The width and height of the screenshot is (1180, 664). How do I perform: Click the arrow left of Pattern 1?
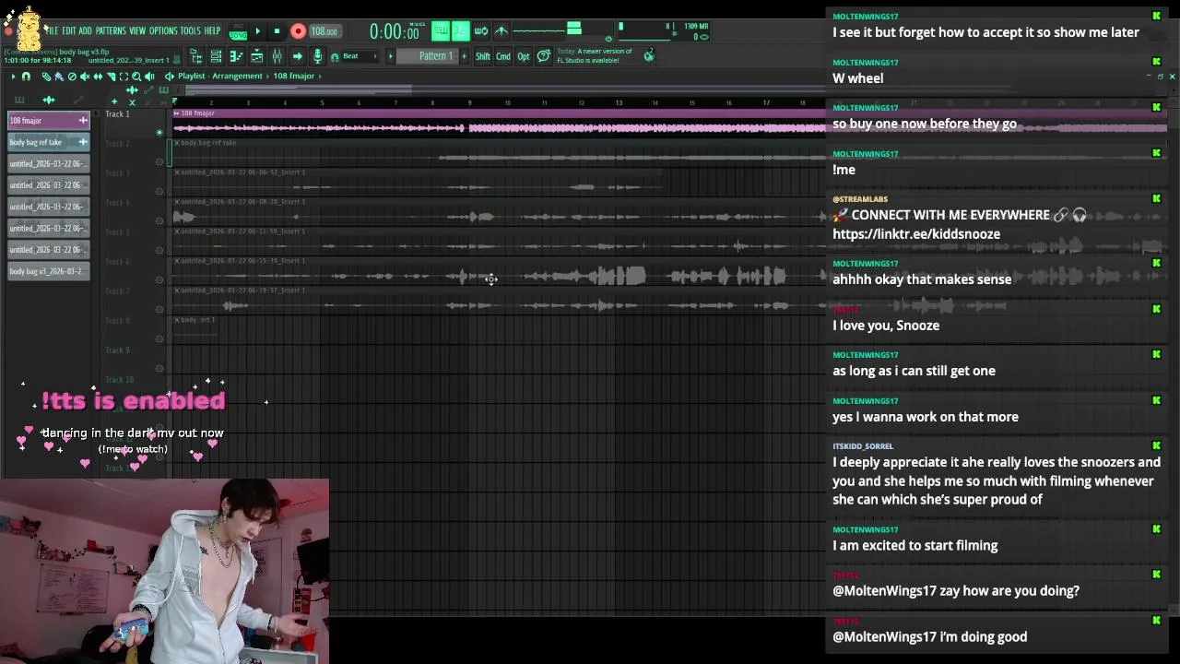[x=390, y=56]
